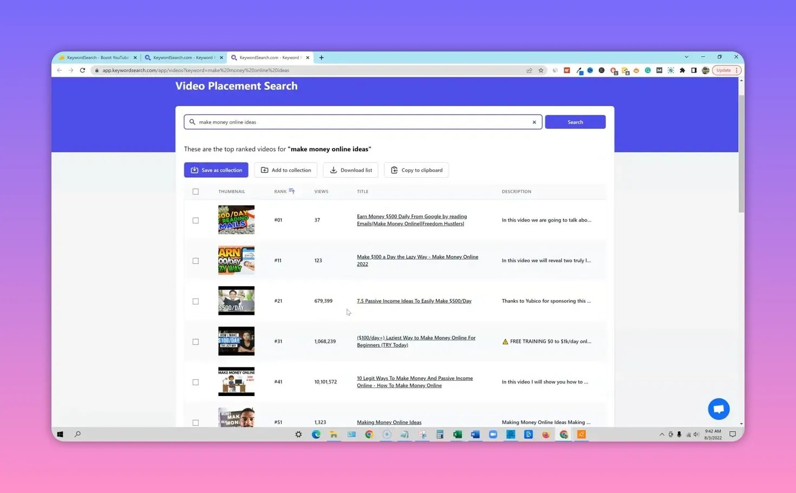Click the Save as collection icon
This screenshot has width=796, height=493.
point(194,170)
